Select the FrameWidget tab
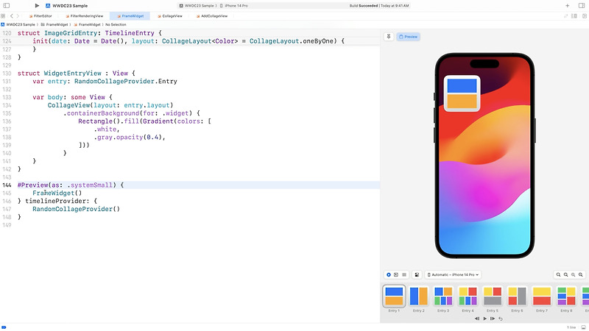 [x=130, y=16]
